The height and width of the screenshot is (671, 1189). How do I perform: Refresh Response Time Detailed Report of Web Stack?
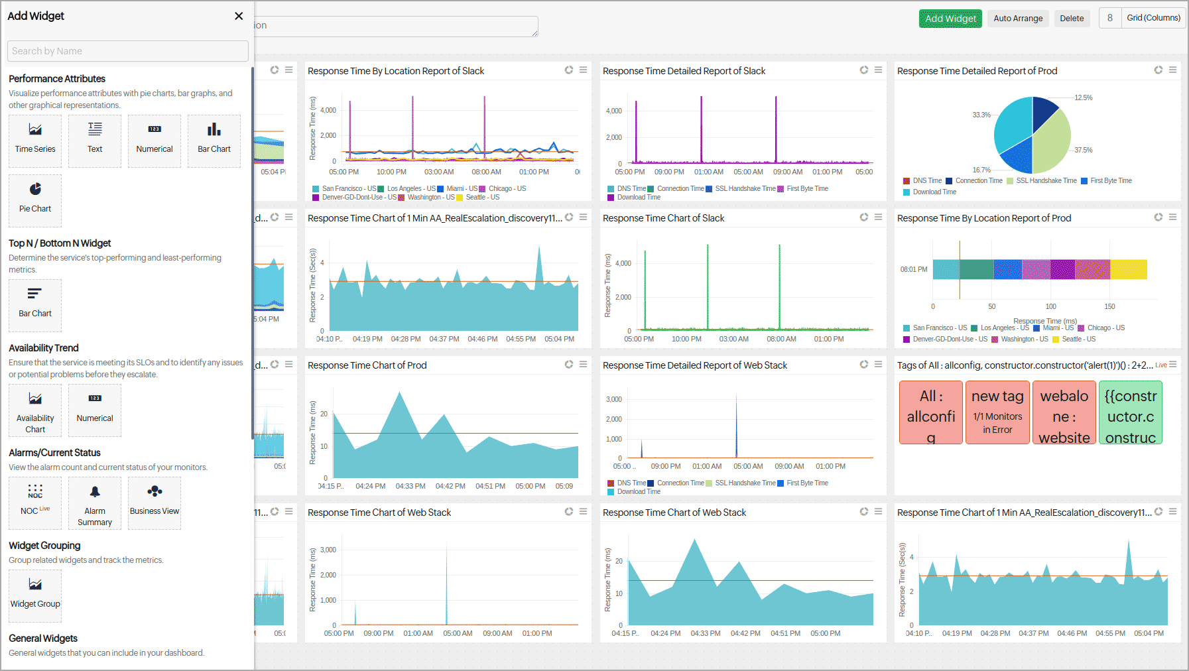coord(864,364)
